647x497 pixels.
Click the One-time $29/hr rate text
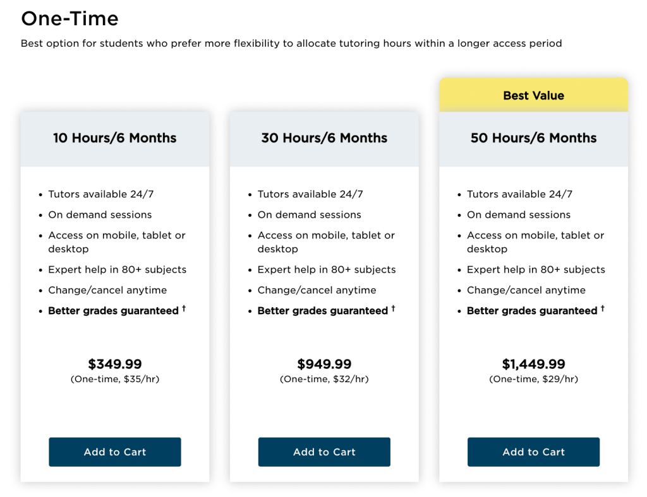click(x=533, y=379)
